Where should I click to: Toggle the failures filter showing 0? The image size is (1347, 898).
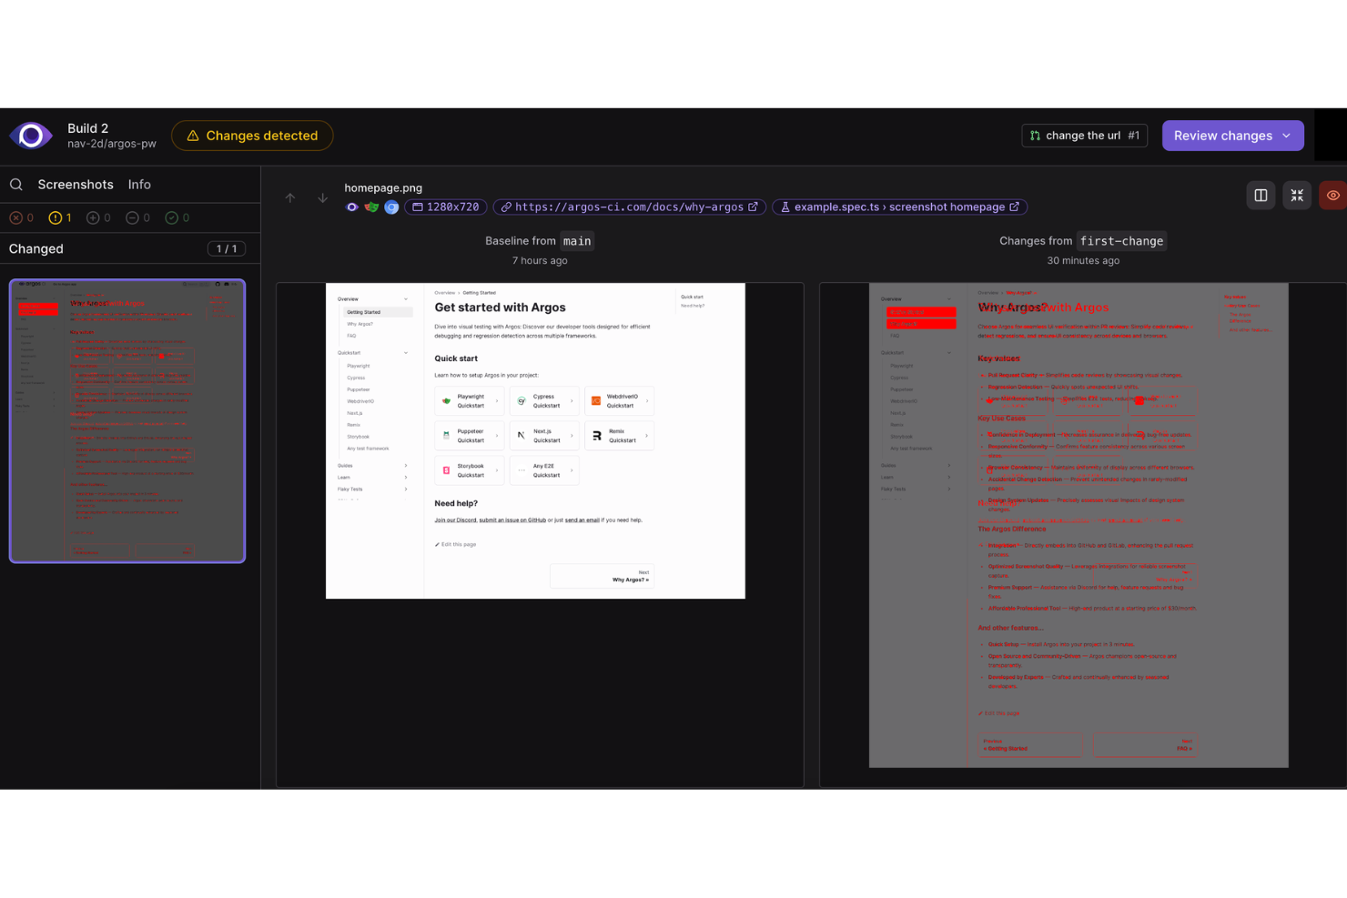22,218
